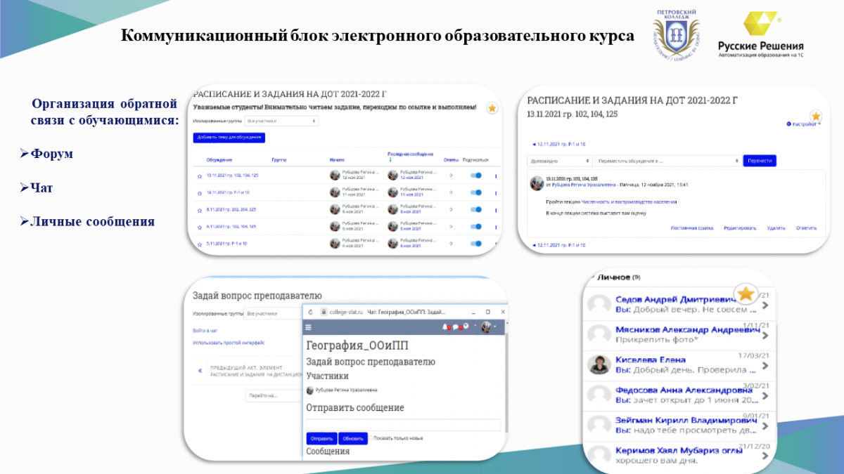Open the Настройки gear in discussion view
The width and height of the screenshot is (844, 474).
click(x=802, y=124)
